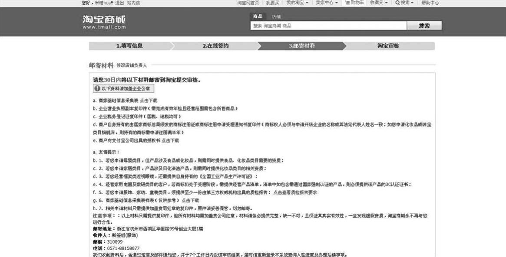Select step 3.邮寄材料
The image size is (506, 257).
pyautogui.click(x=302, y=46)
